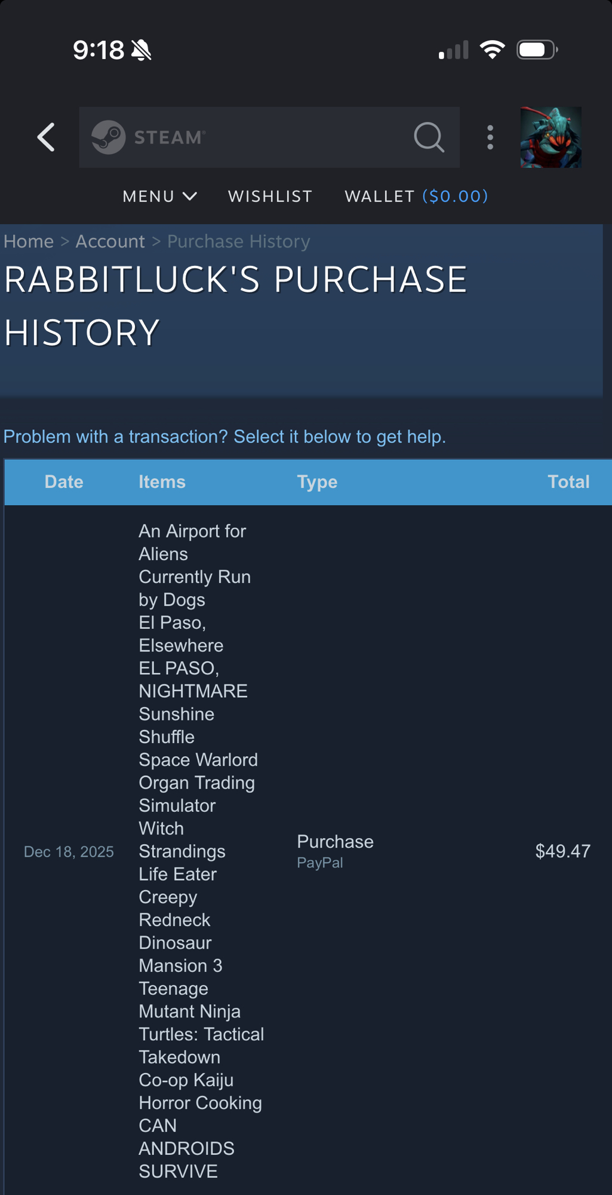Tap the cellular signal icon

pos(453,50)
